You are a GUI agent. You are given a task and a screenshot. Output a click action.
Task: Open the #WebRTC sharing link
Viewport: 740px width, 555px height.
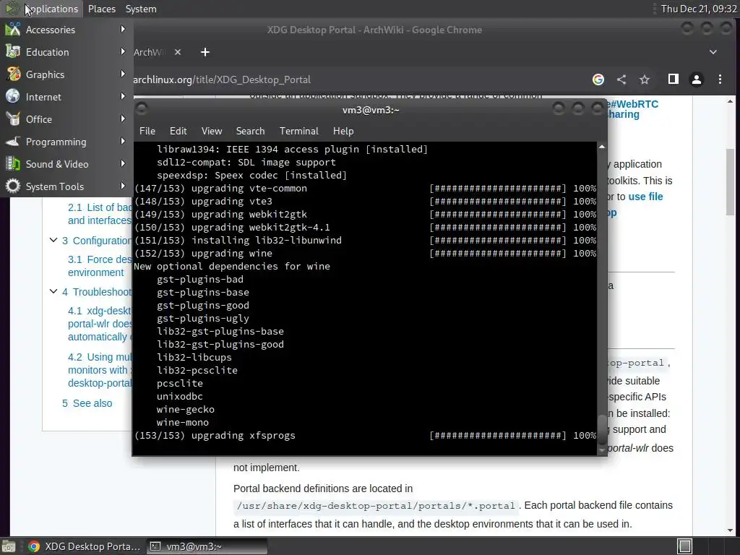point(633,109)
